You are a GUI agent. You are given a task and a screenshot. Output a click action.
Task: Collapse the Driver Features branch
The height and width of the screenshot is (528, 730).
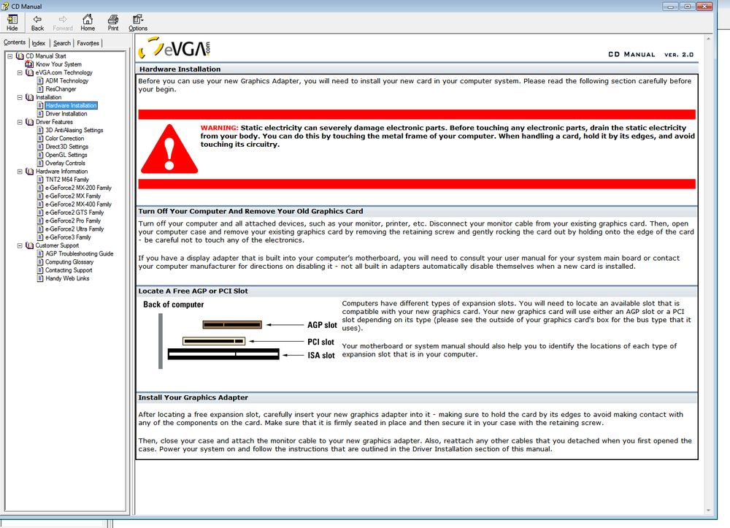click(20, 122)
